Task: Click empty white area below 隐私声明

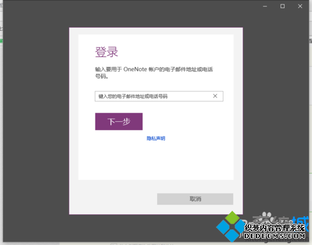Action: coord(156,161)
